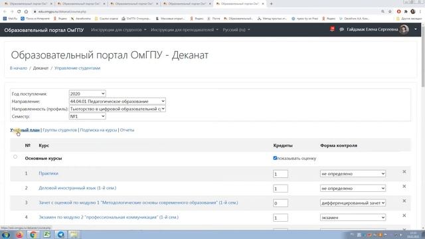Click the browser address bar
This screenshot has width=425, height=239.
tap(206, 12)
